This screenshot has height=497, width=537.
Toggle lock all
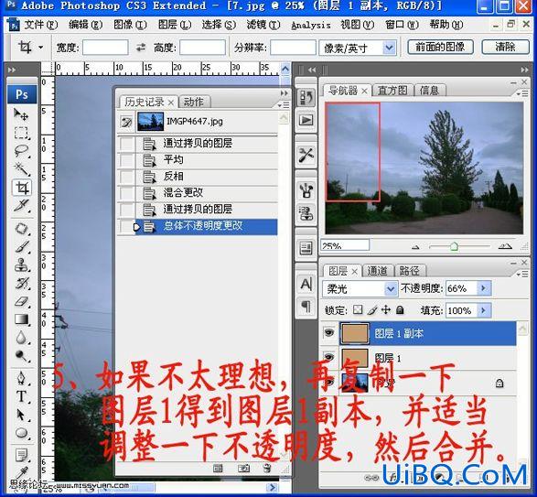coord(400,310)
